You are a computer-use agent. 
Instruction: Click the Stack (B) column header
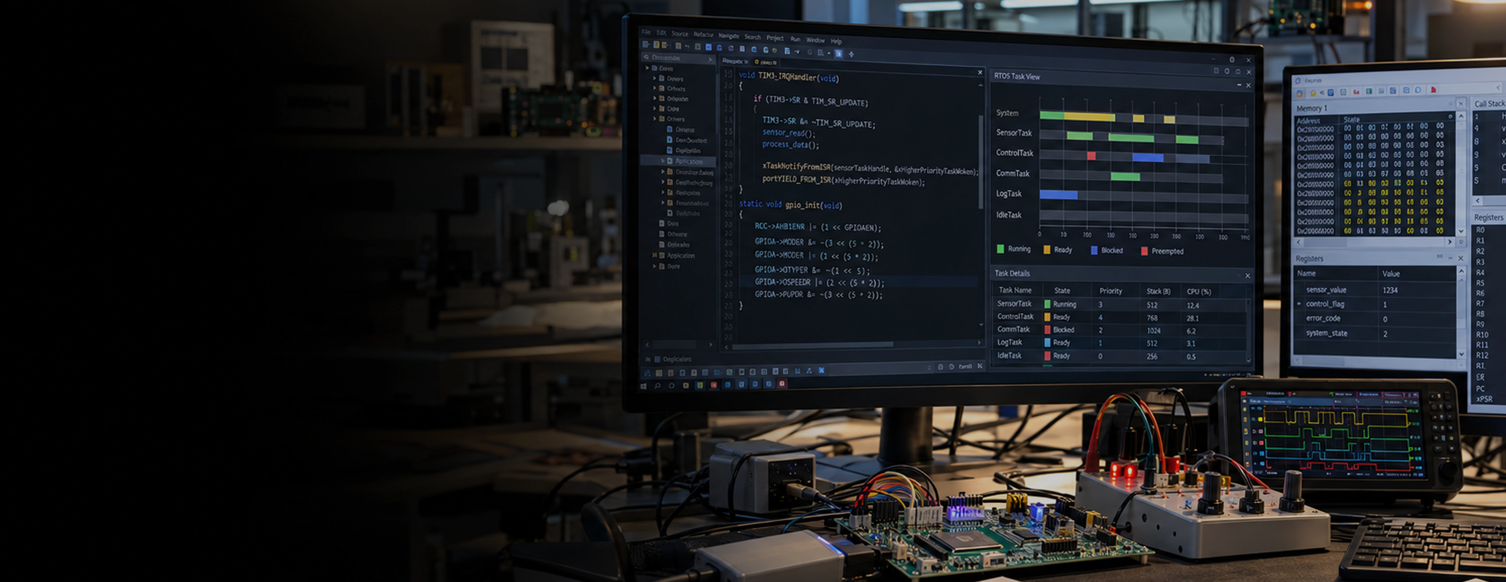click(1158, 291)
